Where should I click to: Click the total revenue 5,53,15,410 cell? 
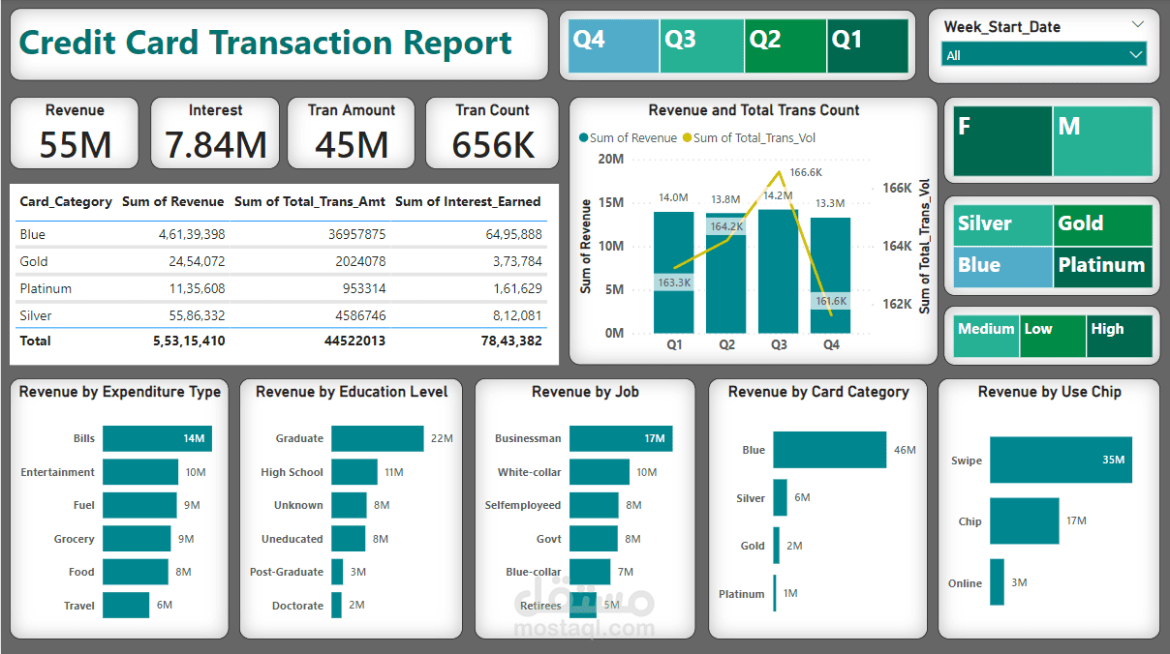pyautogui.click(x=188, y=341)
